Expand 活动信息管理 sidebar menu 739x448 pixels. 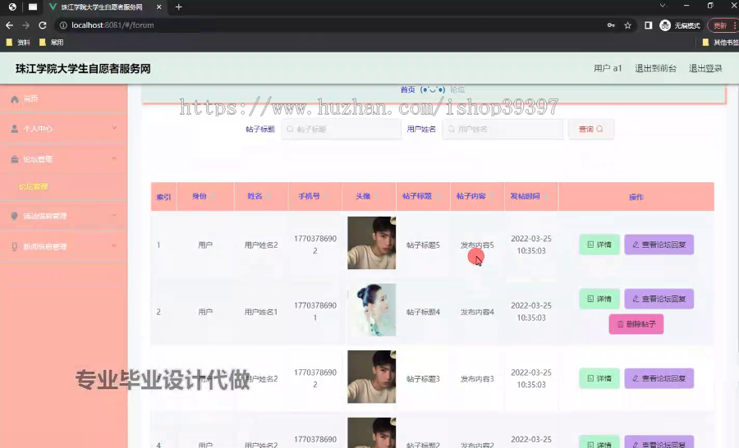tap(63, 217)
